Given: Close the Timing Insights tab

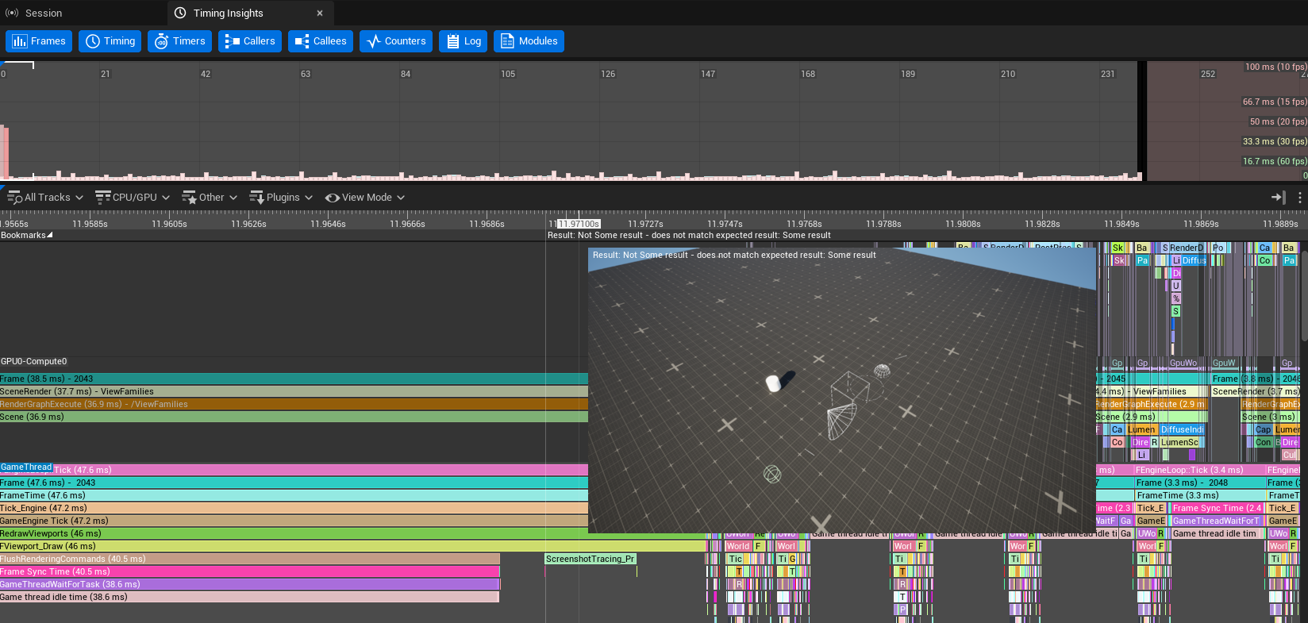Looking at the screenshot, I should pyautogui.click(x=320, y=13).
